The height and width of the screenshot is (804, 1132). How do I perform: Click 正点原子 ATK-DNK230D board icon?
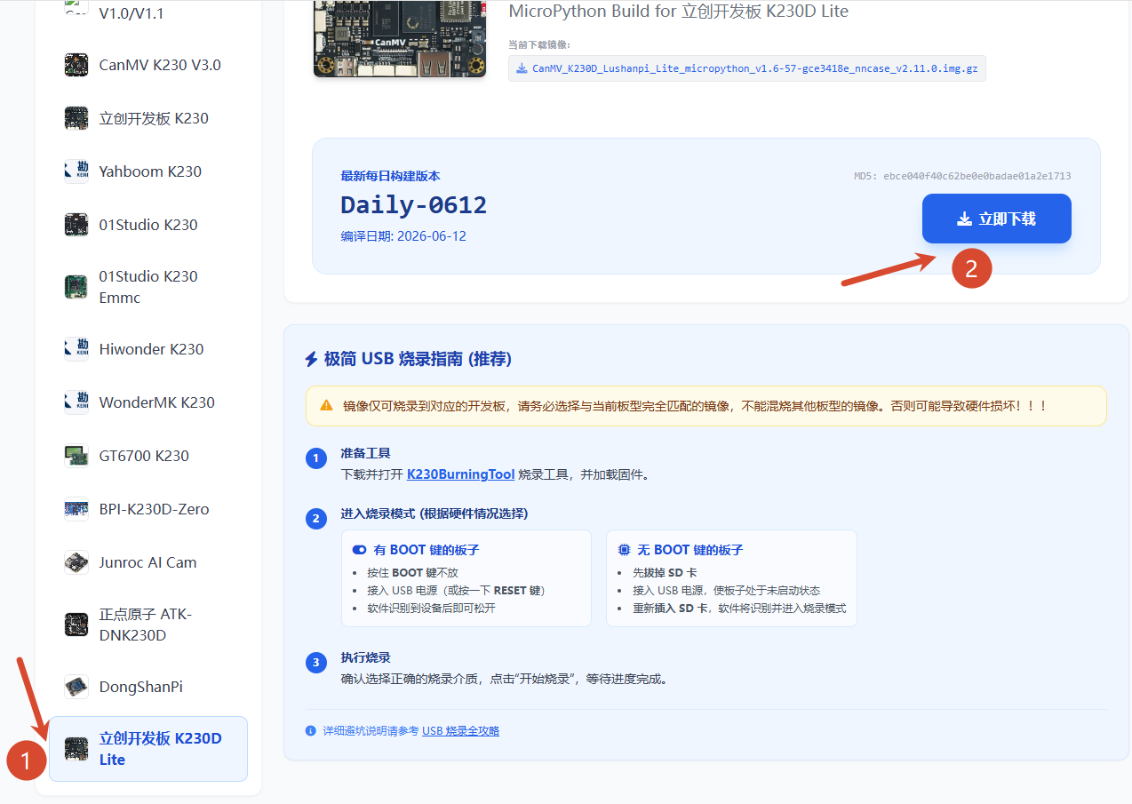point(76,625)
